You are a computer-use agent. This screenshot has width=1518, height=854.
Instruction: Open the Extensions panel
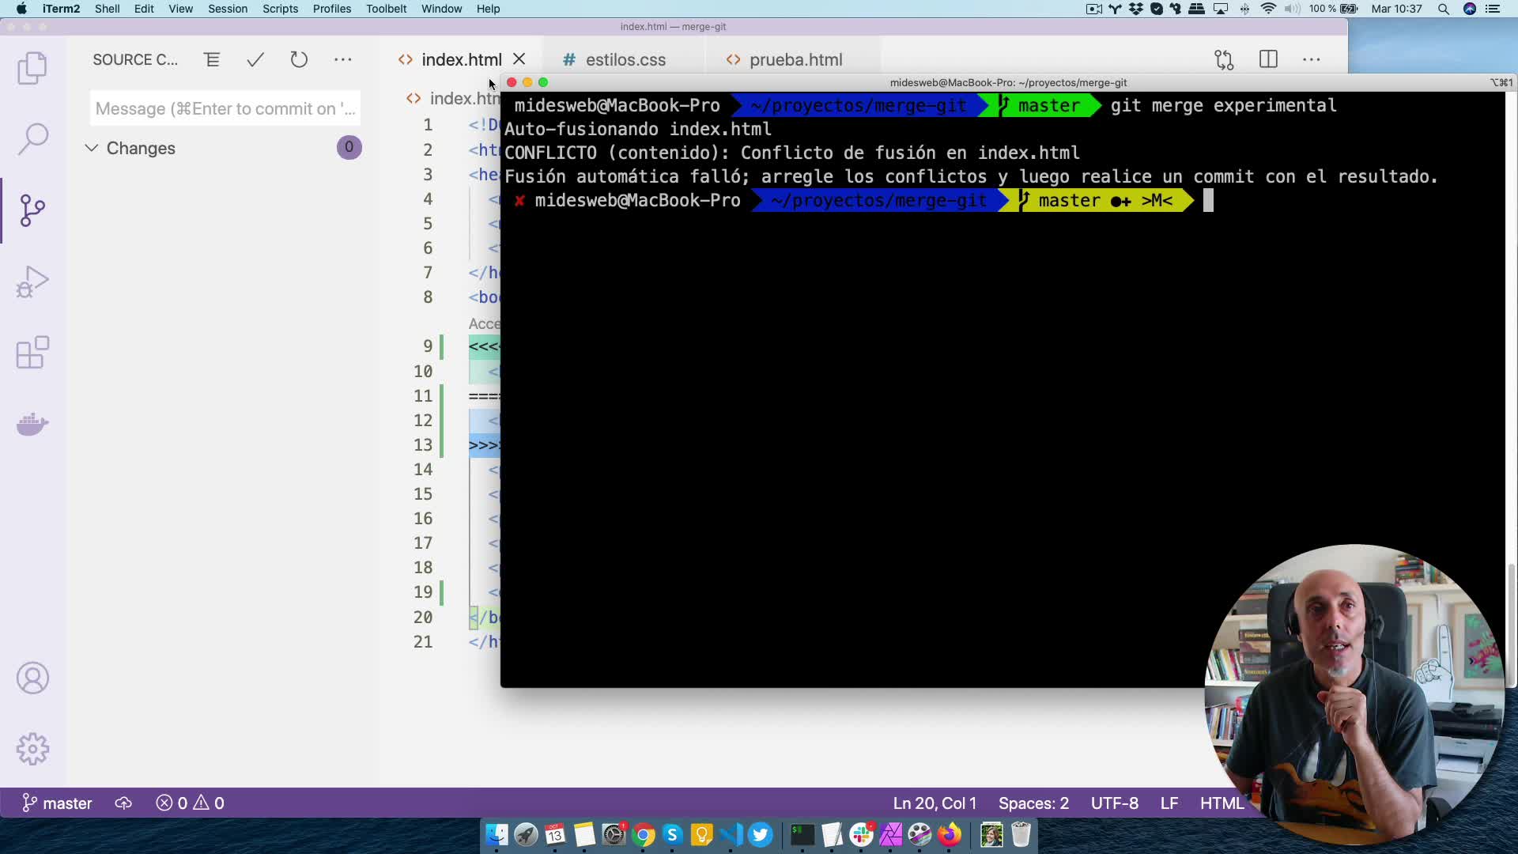click(x=32, y=352)
